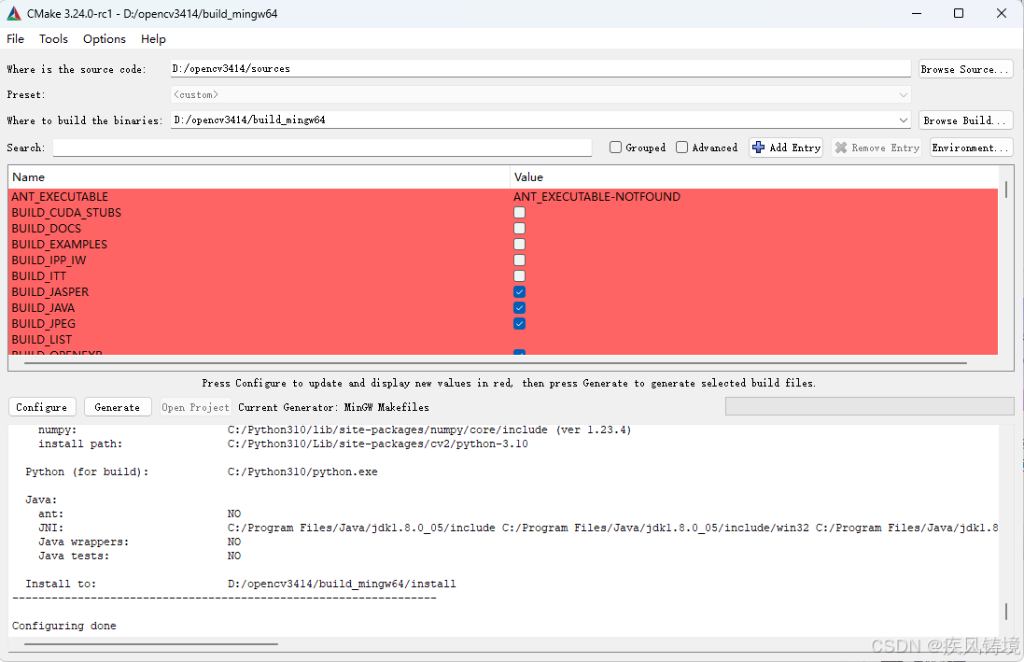1024x662 pixels.
Task: Click the Environment button
Action: pyautogui.click(x=971, y=148)
